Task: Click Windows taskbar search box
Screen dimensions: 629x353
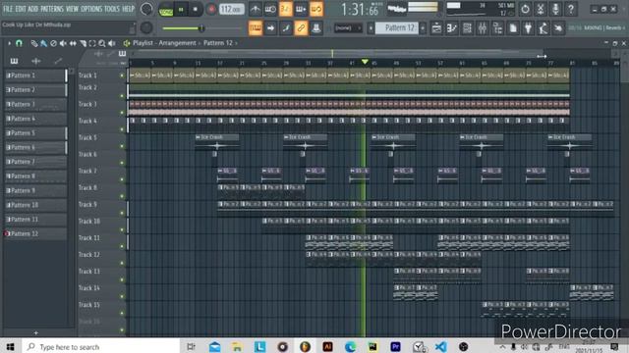Action: (x=100, y=346)
